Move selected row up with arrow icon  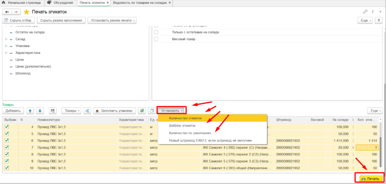pos(30,110)
